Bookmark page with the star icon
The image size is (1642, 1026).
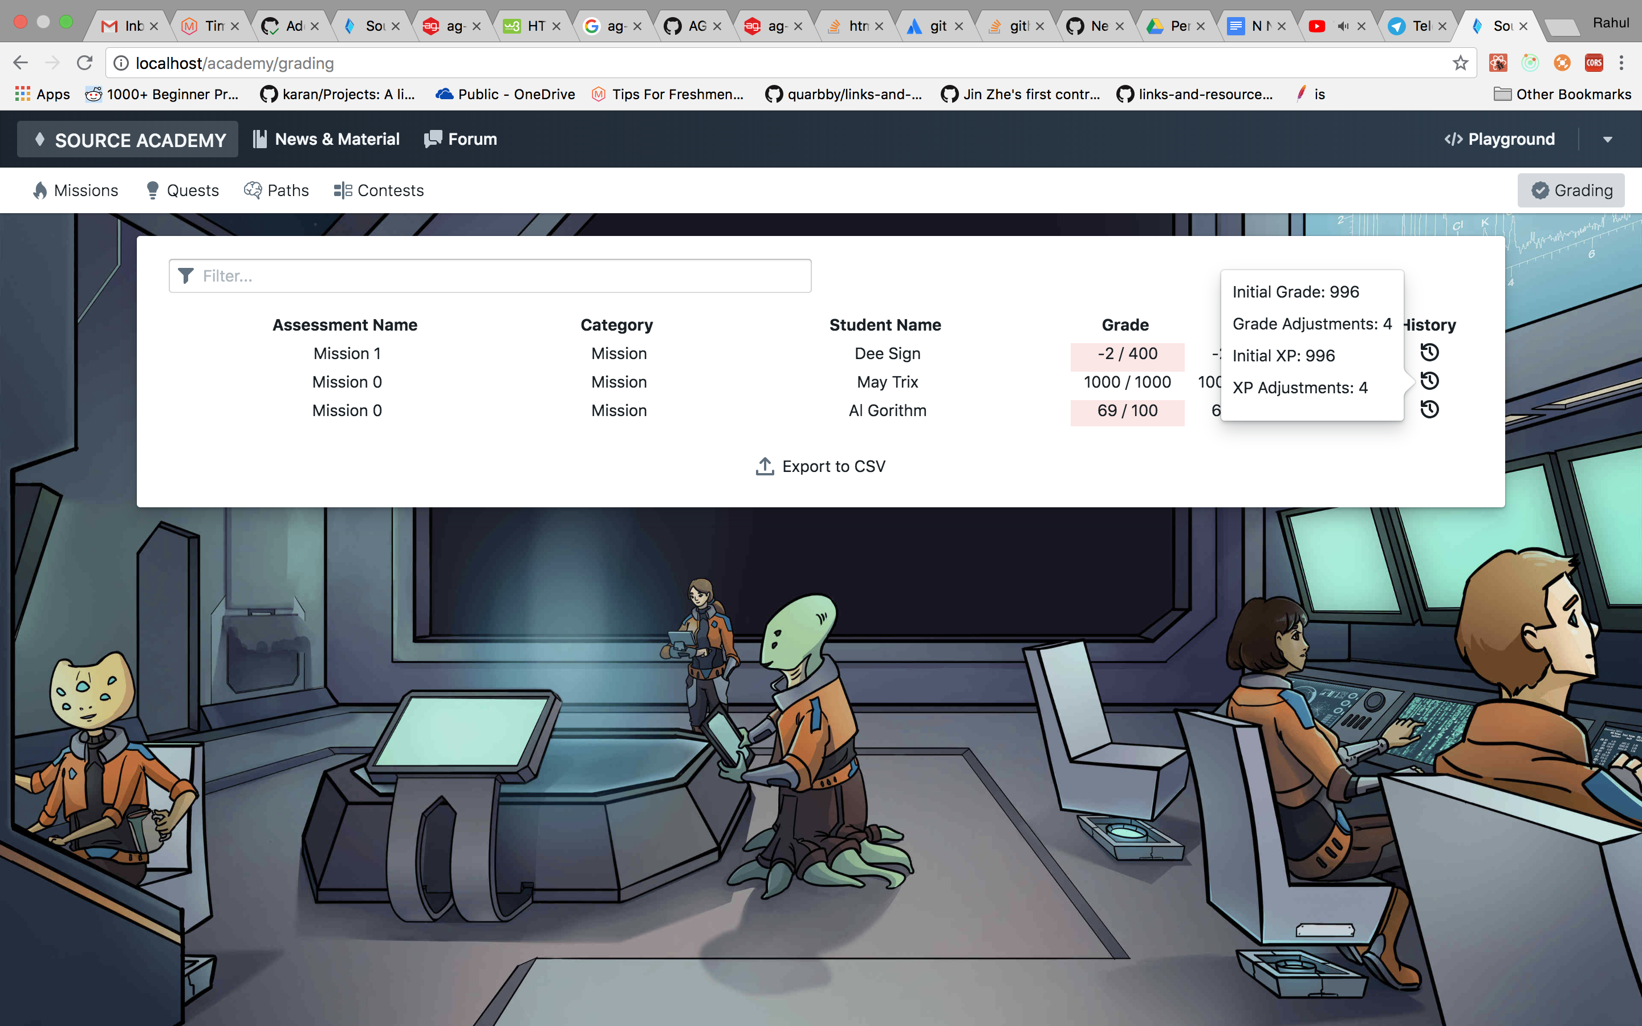click(x=1460, y=63)
